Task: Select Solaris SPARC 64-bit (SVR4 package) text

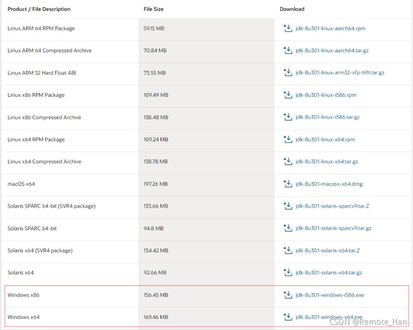Action: [x=51, y=206]
